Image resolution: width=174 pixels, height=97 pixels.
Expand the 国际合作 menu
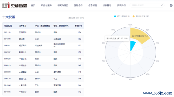click(78, 6)
